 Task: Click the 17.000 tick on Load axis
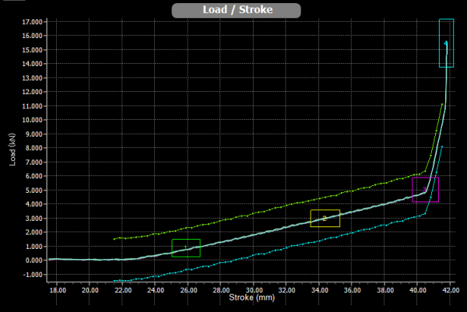click(x=31, y=22)
